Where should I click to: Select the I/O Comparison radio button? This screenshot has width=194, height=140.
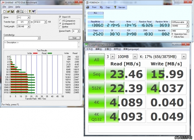coord(60,21)
